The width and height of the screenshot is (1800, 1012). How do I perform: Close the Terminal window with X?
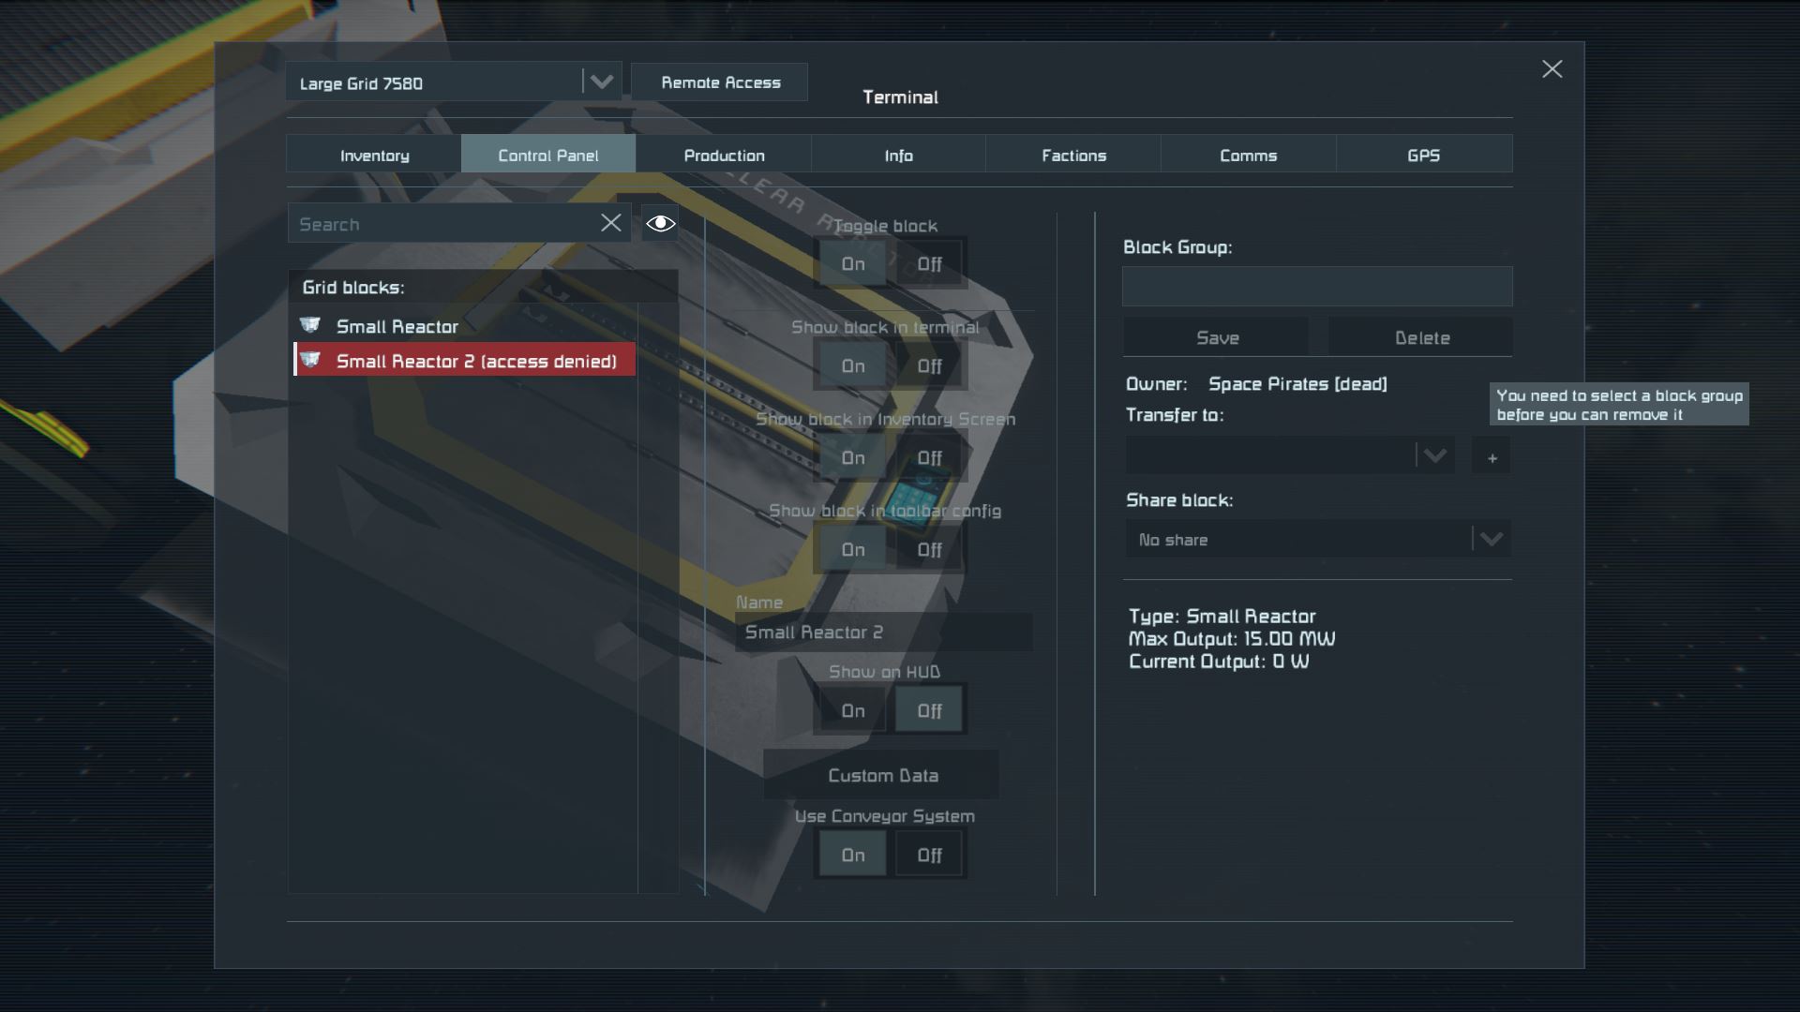[1552, 69]
